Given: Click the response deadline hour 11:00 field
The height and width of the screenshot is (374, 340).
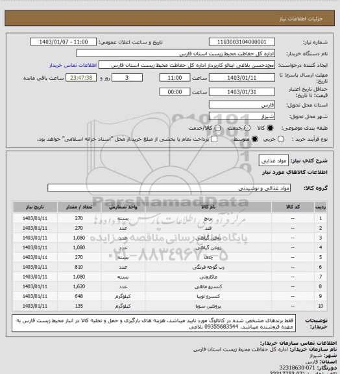Looking at the screenshot, I should pos(175,78).
